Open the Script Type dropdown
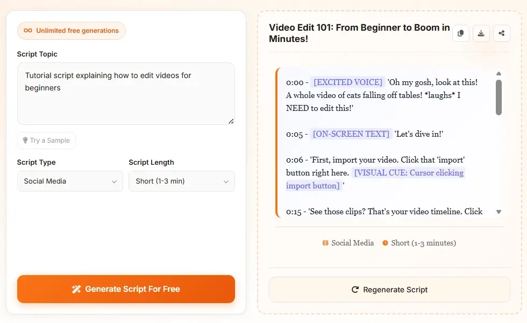This screenshot has width=527, height=323. tap(70, 181)
